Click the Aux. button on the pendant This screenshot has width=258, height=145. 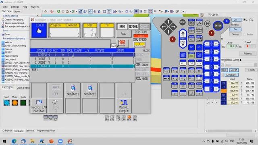pyautogui.click(x=124, y=34)
